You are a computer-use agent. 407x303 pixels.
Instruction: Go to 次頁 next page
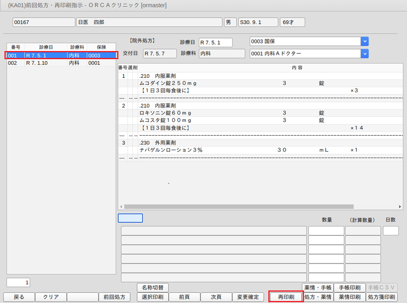pos(216,297)
